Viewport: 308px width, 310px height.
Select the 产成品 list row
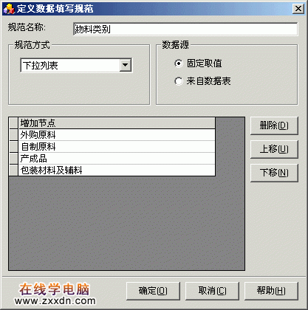(x=117, y=159)
